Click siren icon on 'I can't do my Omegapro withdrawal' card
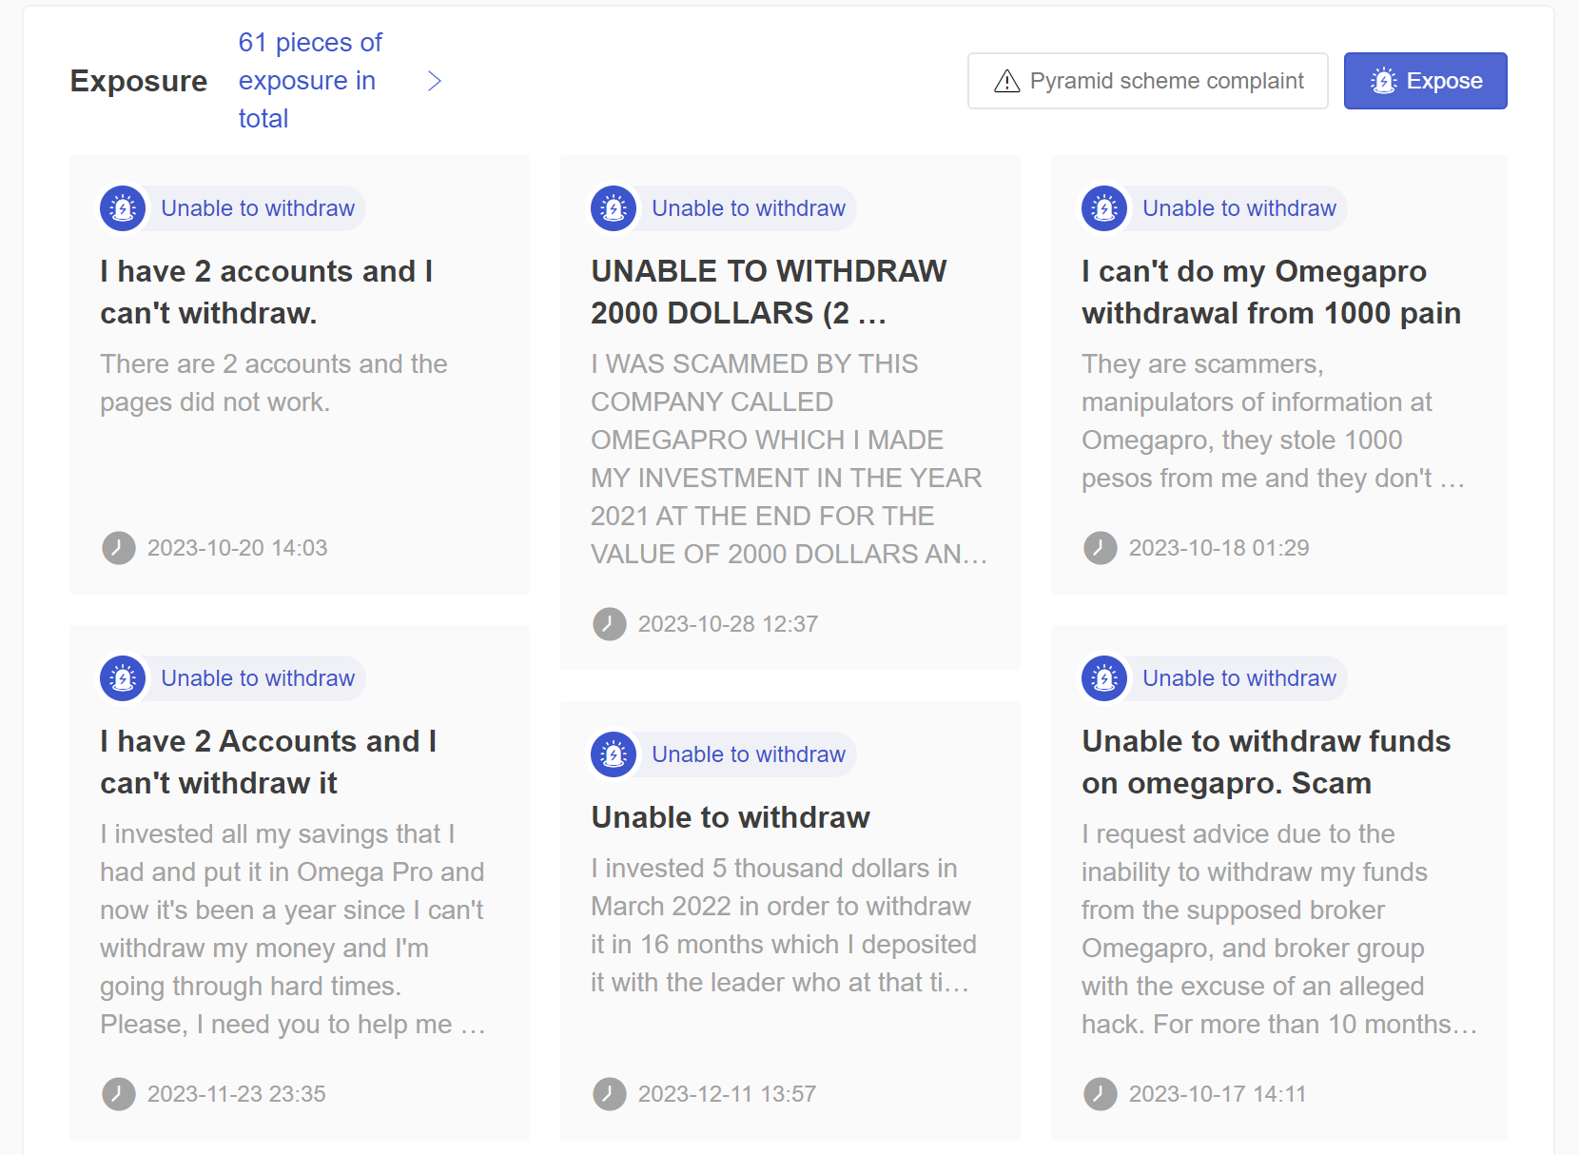 1104,208
